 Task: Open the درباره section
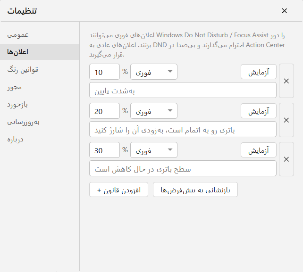point(40,140)
